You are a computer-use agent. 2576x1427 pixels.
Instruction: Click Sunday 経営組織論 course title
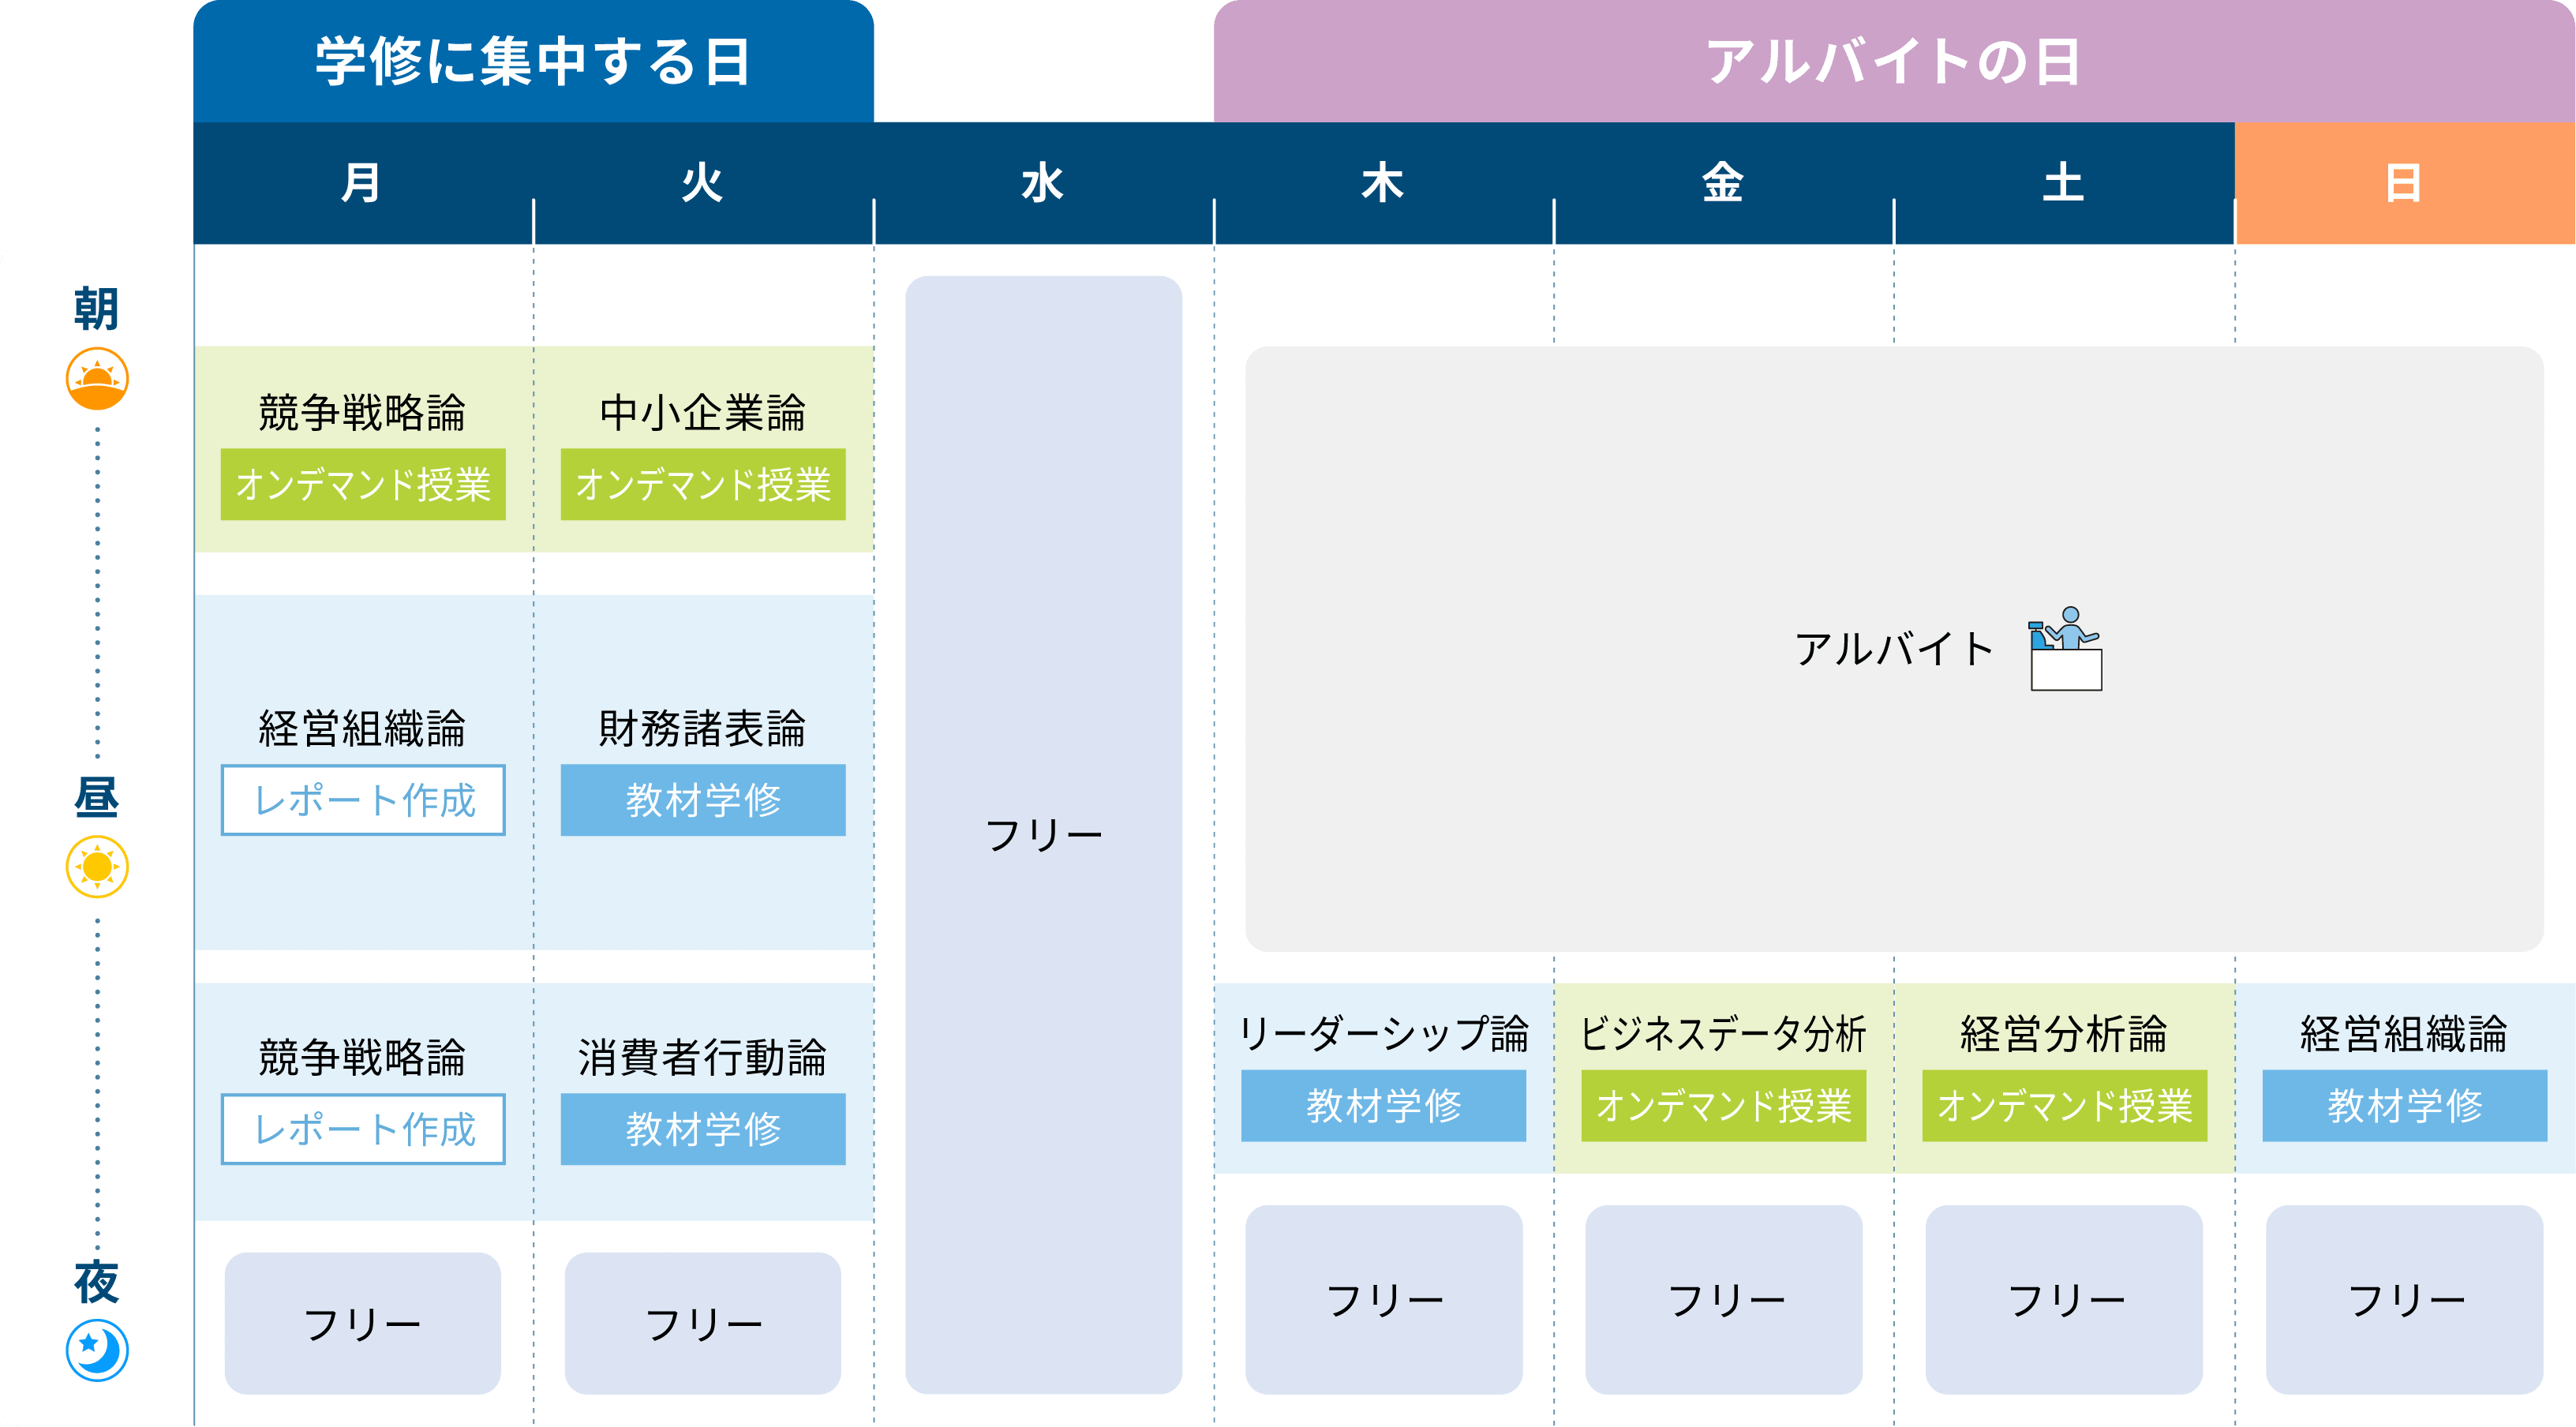(2405, 1034)
